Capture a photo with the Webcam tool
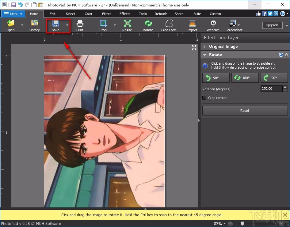 (x=213, y=25)
